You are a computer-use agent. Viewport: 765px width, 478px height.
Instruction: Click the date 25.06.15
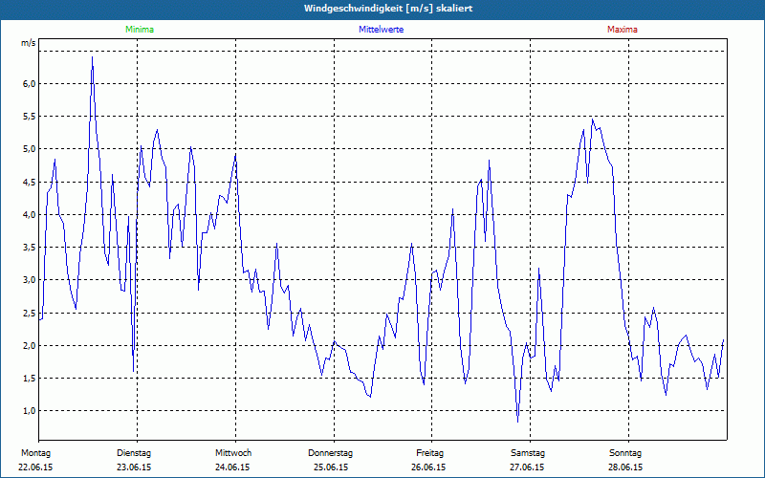[331, 467]
